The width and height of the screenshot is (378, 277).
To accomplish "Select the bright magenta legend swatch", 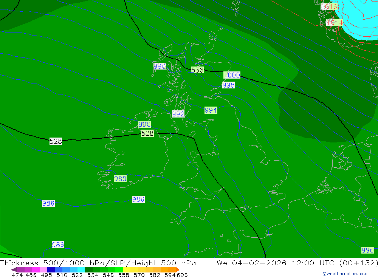I will 36,269.
